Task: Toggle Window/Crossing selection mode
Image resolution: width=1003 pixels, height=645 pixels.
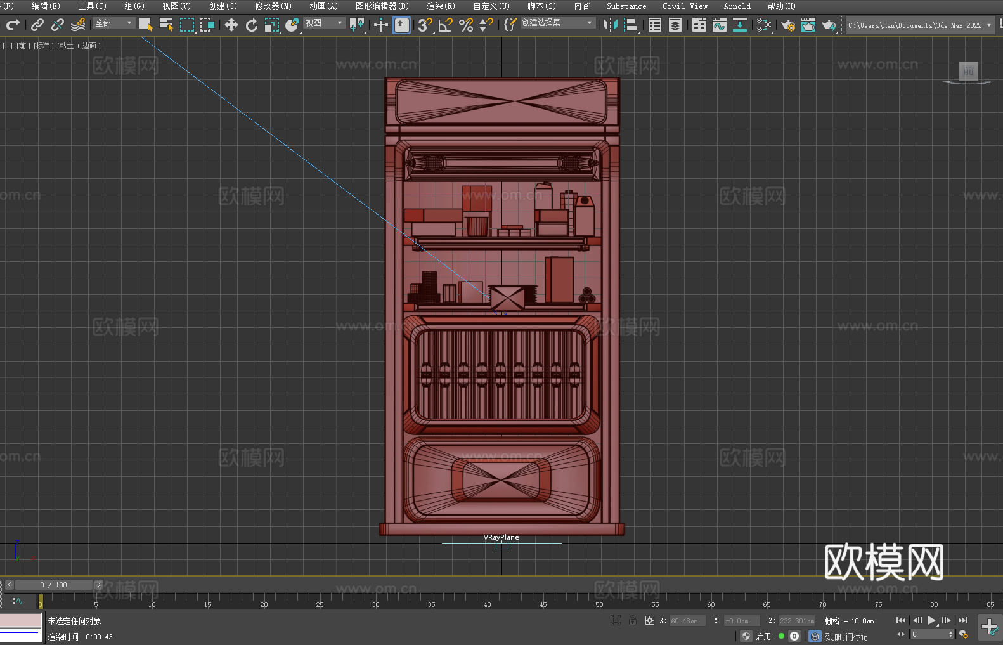Action: 207,25
